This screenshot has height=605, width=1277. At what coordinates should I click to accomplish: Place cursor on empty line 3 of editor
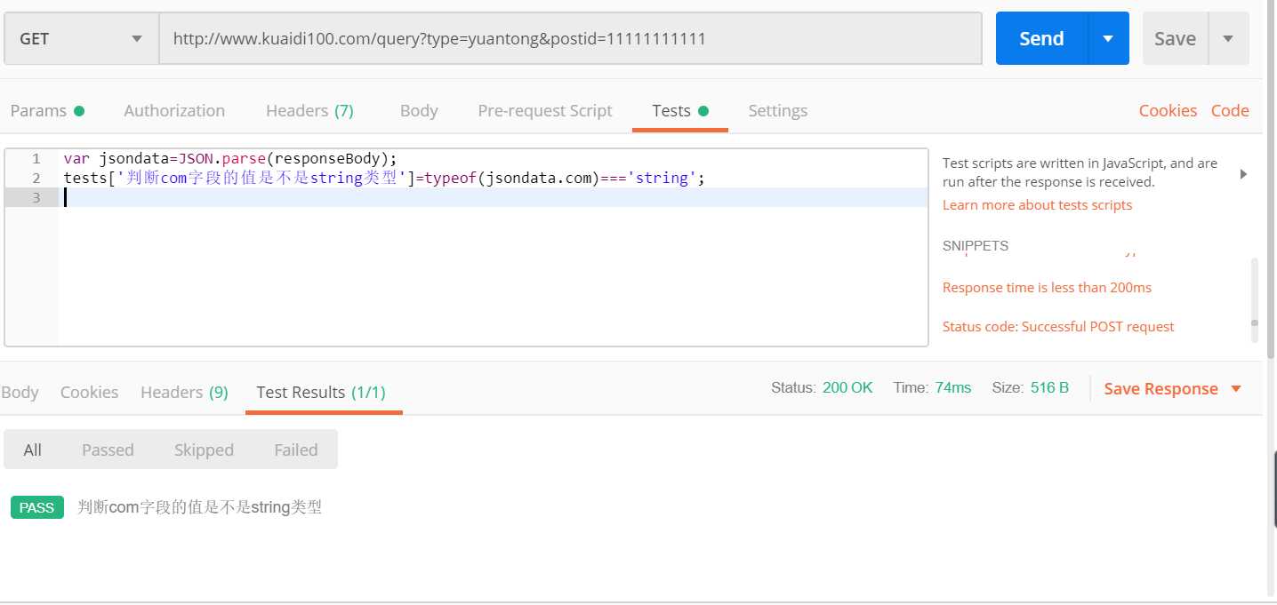point(494,197)
